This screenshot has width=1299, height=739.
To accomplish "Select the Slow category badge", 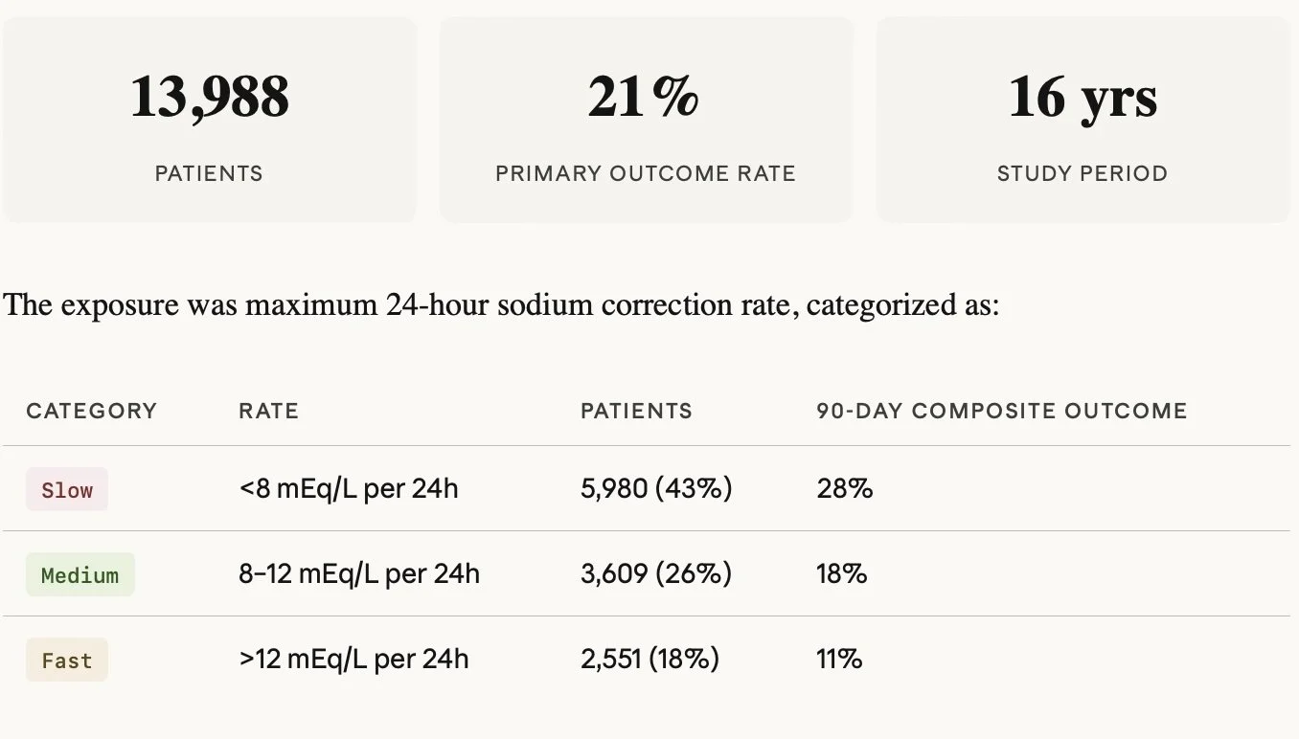I will [x=67, y=490].
